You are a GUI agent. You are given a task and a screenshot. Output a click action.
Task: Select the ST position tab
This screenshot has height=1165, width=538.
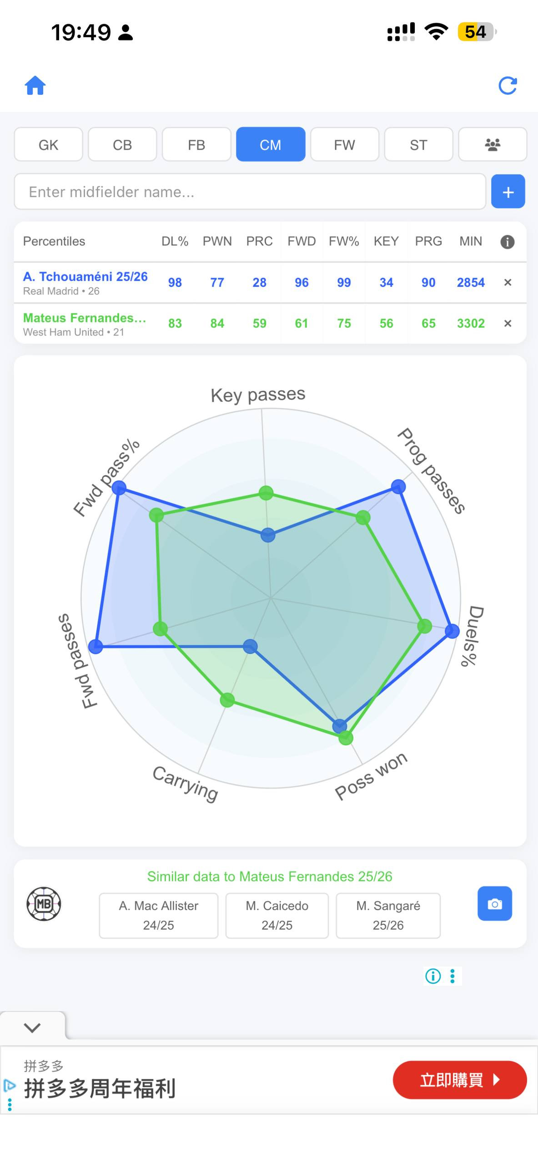[x=418, y=145]
